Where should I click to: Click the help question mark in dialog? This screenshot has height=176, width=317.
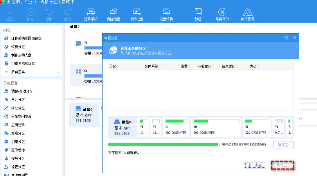(286, 38)
